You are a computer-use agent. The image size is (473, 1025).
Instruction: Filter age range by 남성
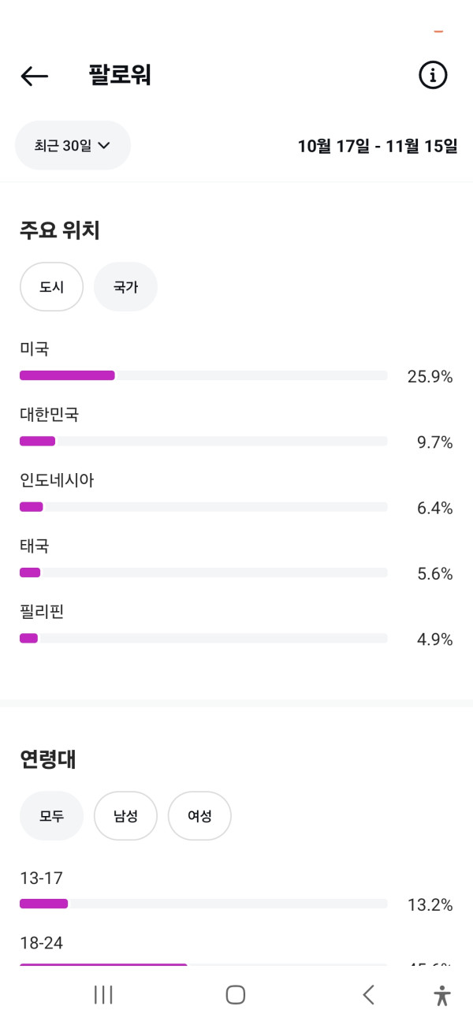pyautogui.click(x=125, y=816)
